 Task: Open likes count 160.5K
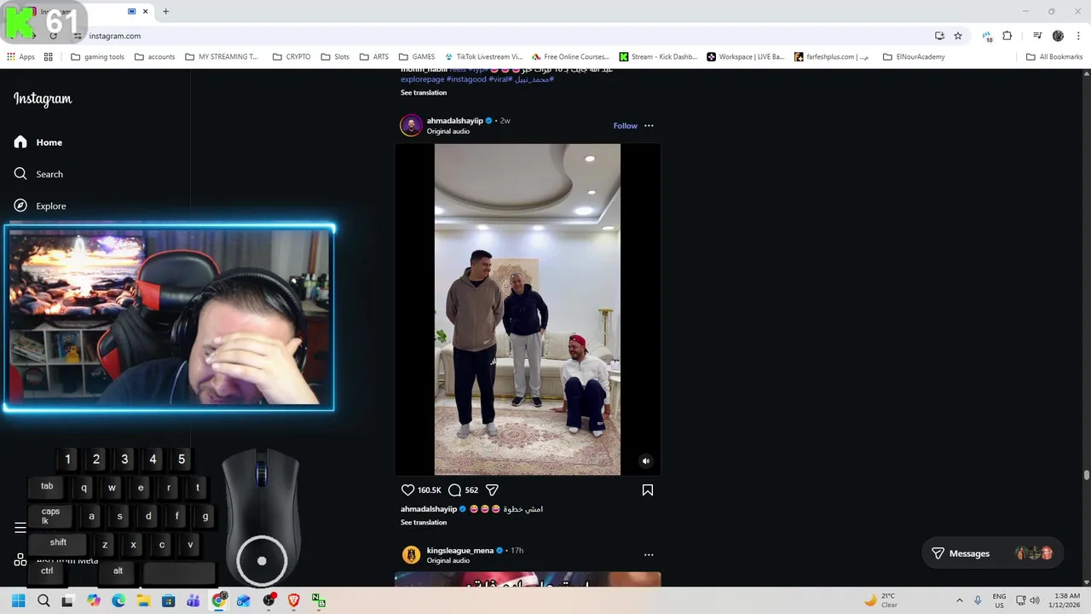pyautogui.click(x=430, y=490)
